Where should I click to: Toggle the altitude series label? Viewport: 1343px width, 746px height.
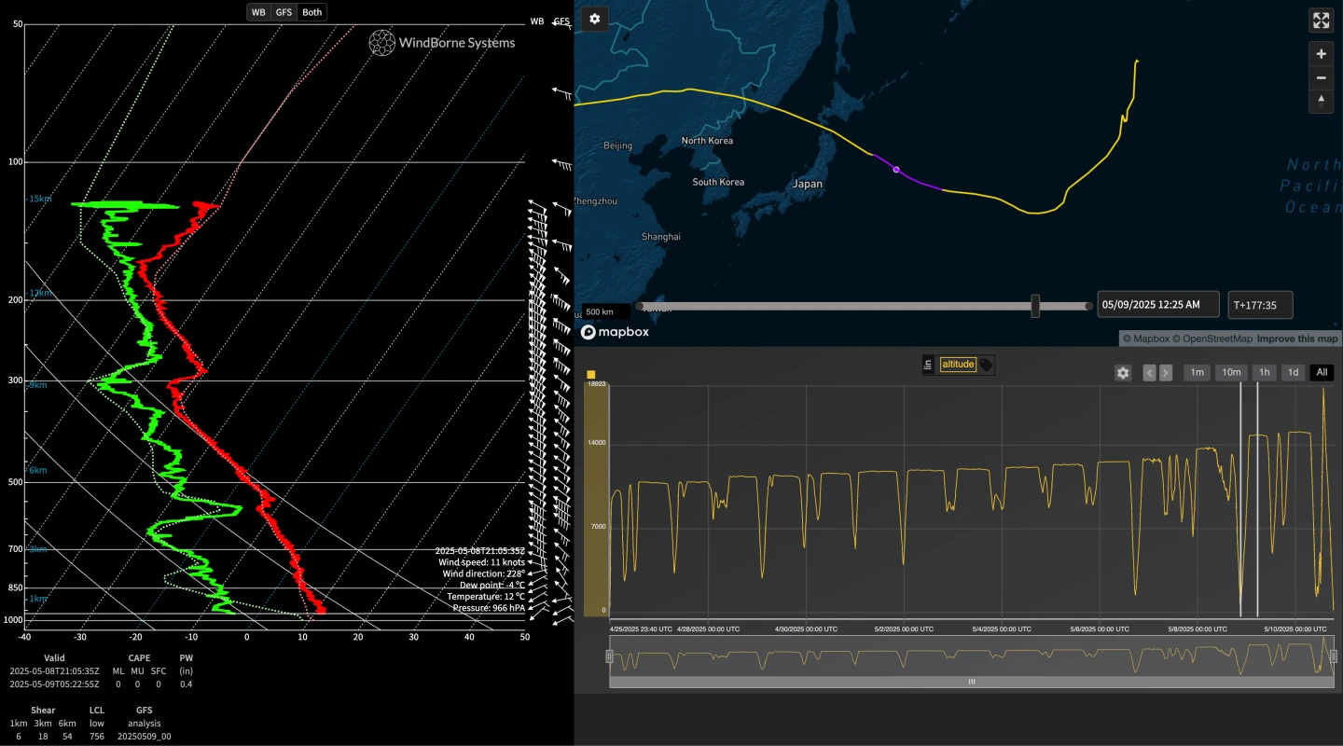958,365
